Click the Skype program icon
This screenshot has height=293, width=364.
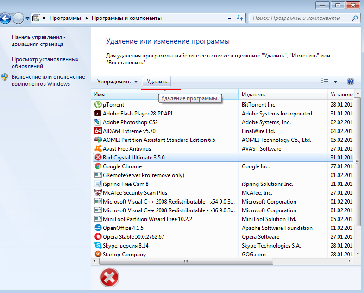coord(98,245)
